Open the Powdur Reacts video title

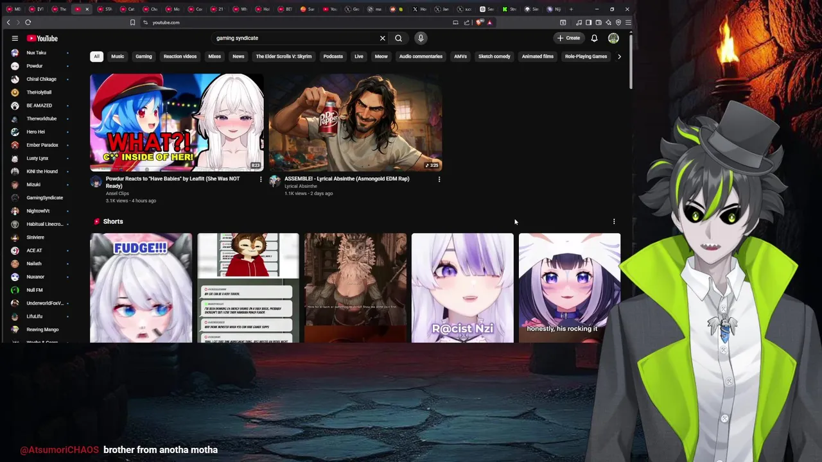pos(173,182)
